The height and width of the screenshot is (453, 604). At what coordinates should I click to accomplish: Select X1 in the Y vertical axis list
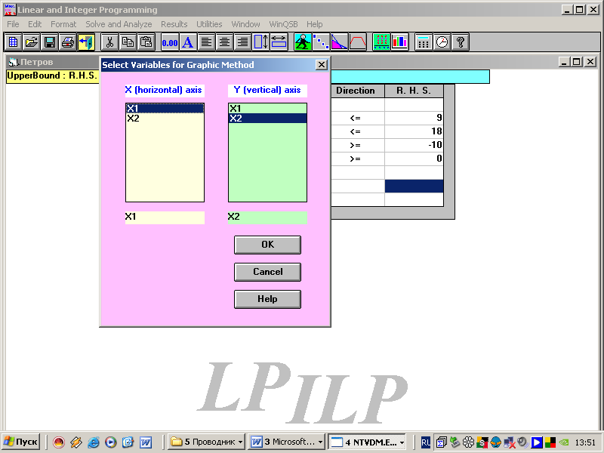pyautogui.click(x=267, y=108)
